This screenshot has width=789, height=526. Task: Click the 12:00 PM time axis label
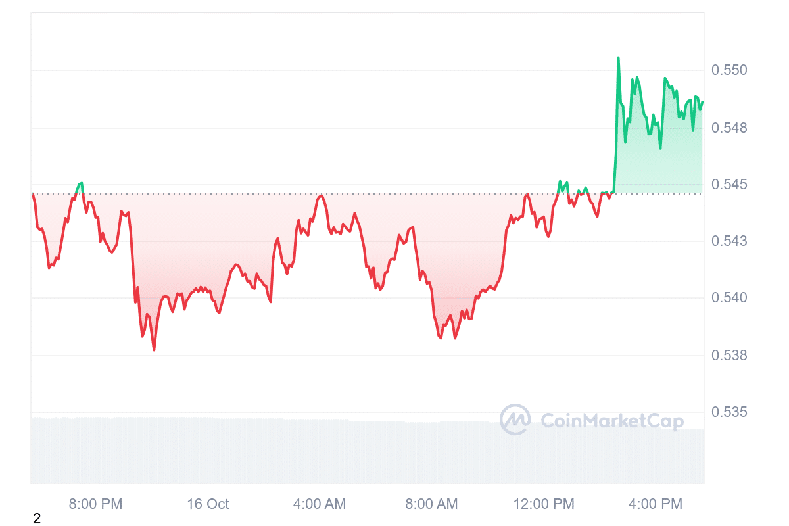click(543, 504)
